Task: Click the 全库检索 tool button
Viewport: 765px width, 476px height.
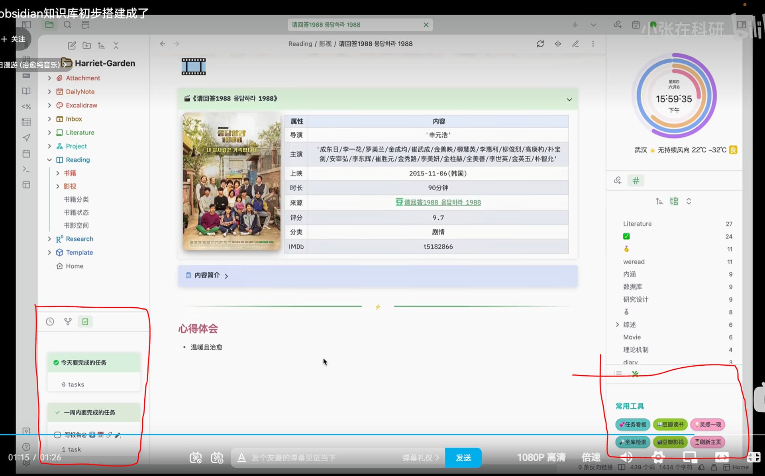Action: coord(633,442)
